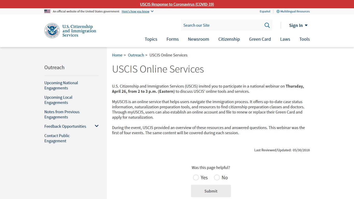This screenshot has height=199, width=354.
Task: Open the Newsroom menu
Action: point(199,39)
